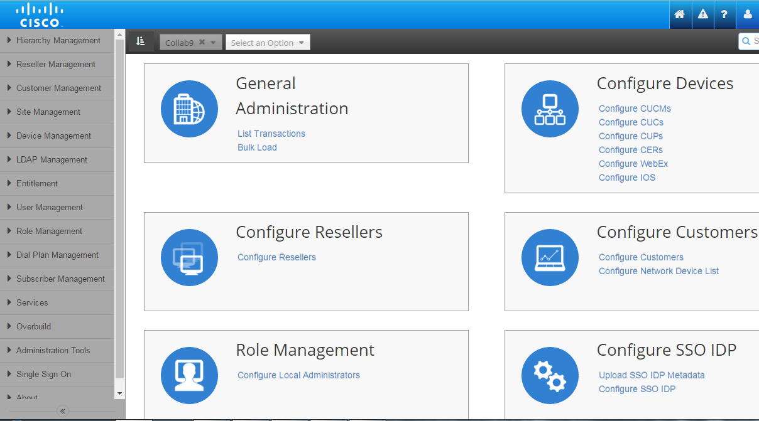Click the Configure SSO IDP gears icon
Image resolution: width=759 pixels, height=421 pixels.
tap(550, 376)
